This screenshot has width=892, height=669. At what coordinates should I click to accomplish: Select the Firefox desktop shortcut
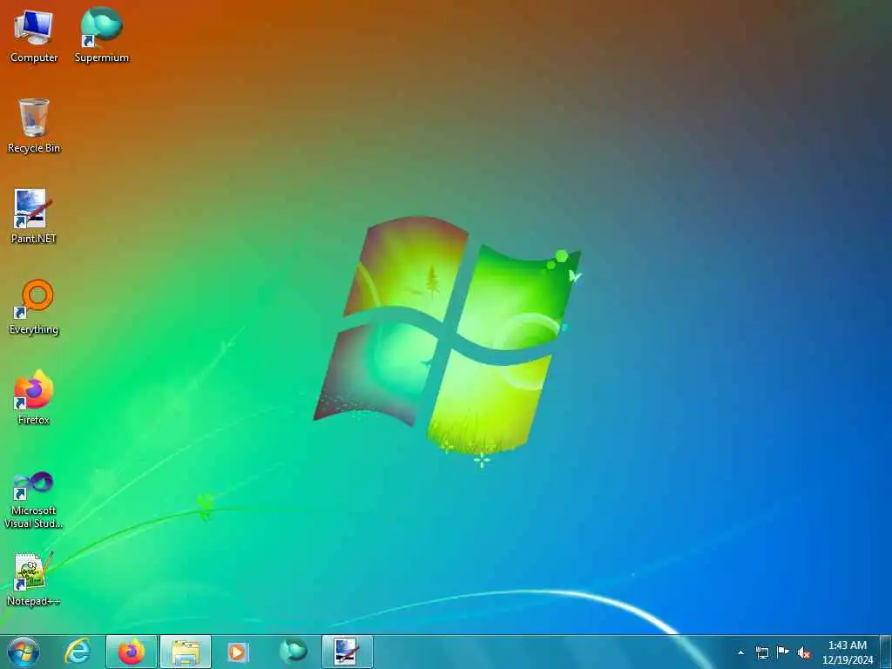point(34,397)
